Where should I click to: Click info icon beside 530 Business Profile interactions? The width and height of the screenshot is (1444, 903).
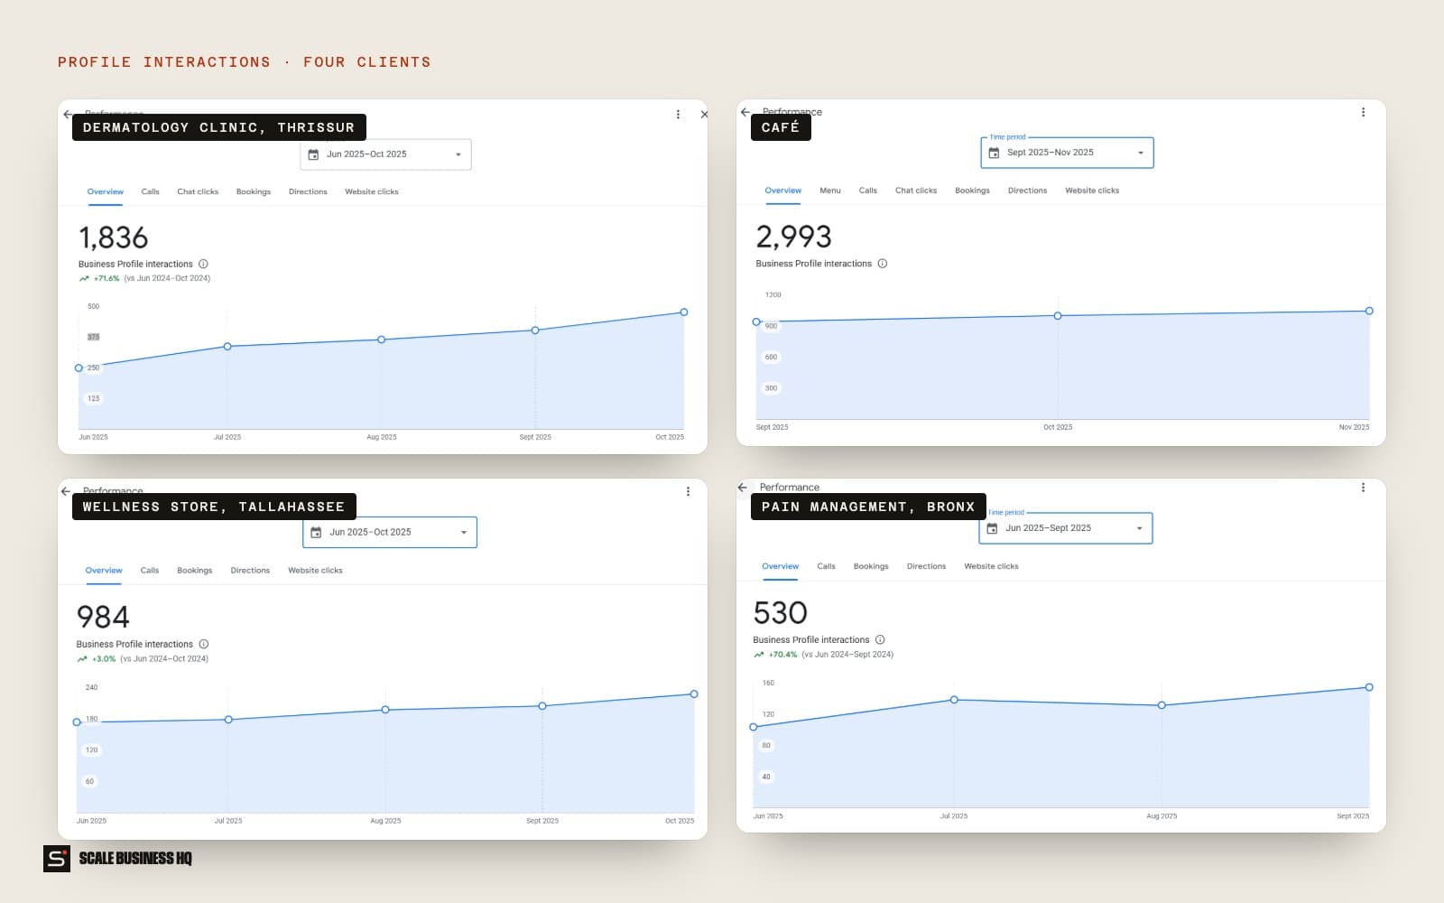pos(880,640)
